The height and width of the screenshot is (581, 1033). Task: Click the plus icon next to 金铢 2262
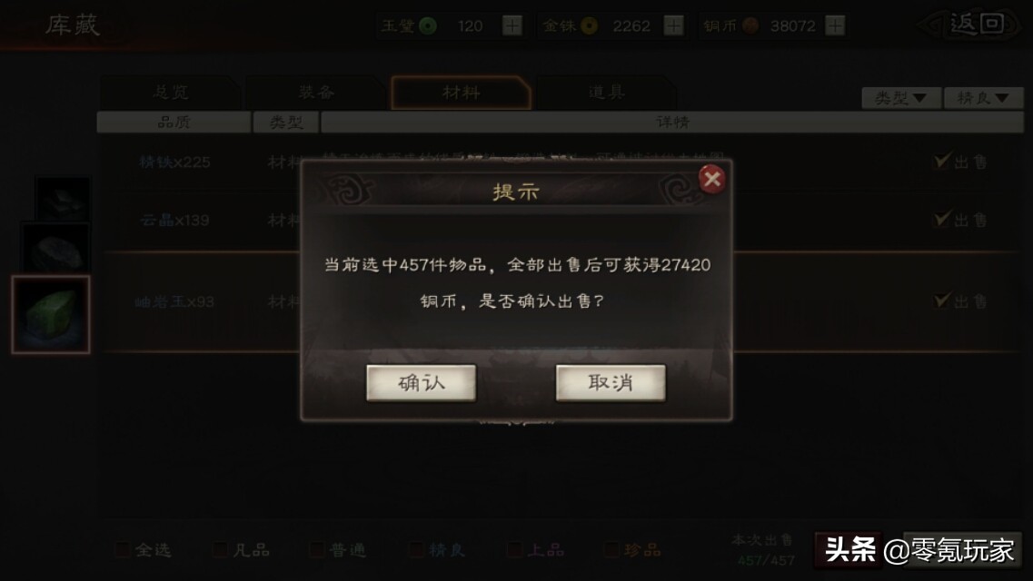(673, 25)
